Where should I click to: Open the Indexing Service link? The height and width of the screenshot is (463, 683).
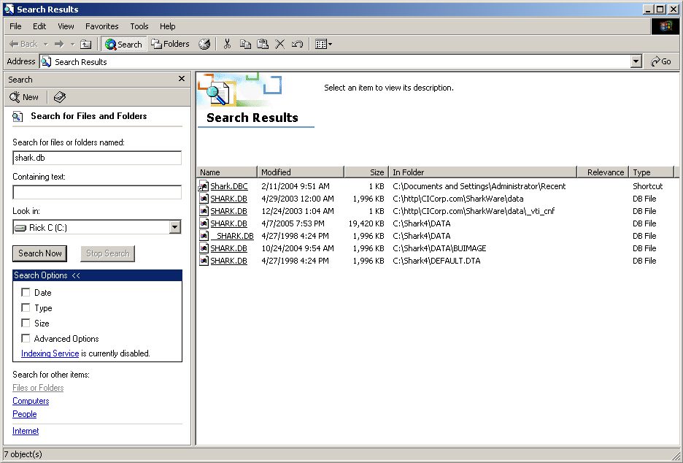(50, 353)
